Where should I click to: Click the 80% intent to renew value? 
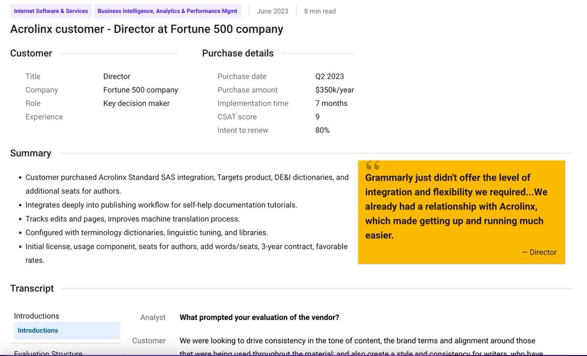click(322, 130)
